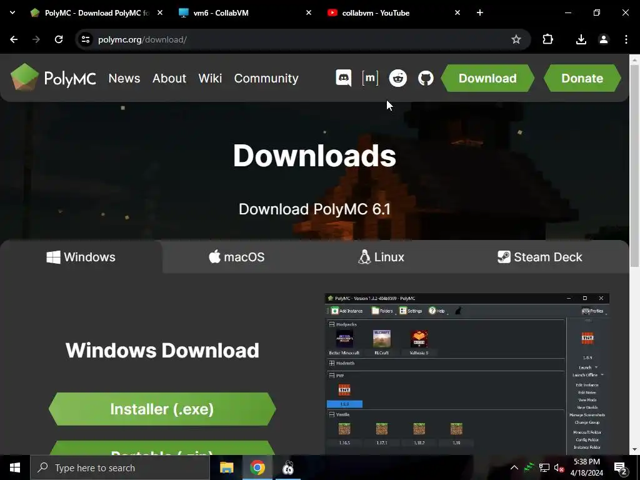This screenshot has height=480, width=640.
Task: Click the PolyMC launcher screenshot preview
Action: pos(467,374)
